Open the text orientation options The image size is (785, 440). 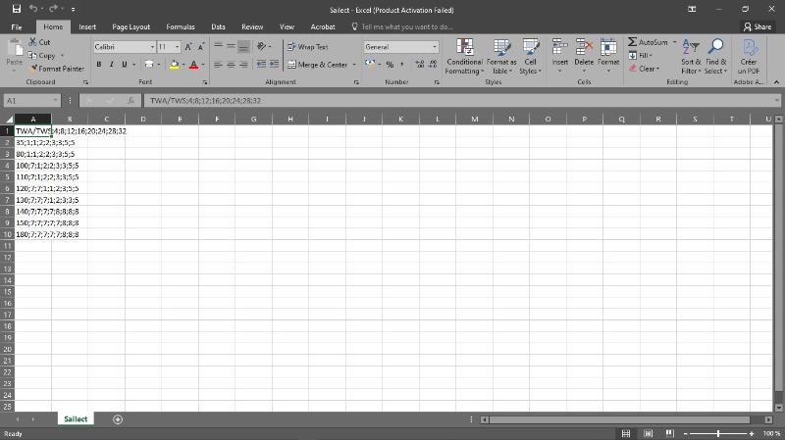[263, 46]
